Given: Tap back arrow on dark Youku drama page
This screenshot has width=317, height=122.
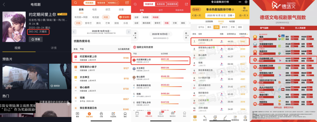Looking at the screenshot, I should 4,4.
